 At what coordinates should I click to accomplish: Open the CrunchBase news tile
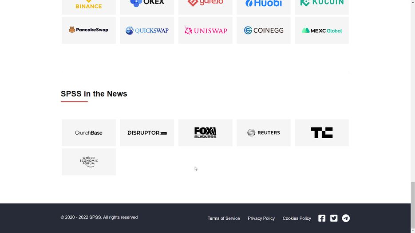[89, 132]
